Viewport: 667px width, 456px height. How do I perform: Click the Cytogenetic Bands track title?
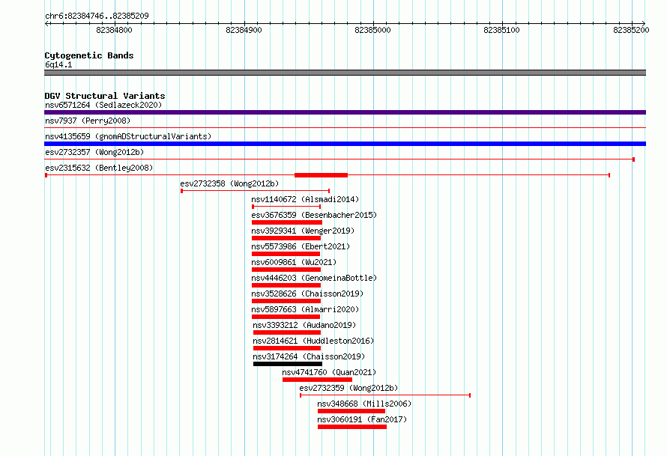pos(89,55)
